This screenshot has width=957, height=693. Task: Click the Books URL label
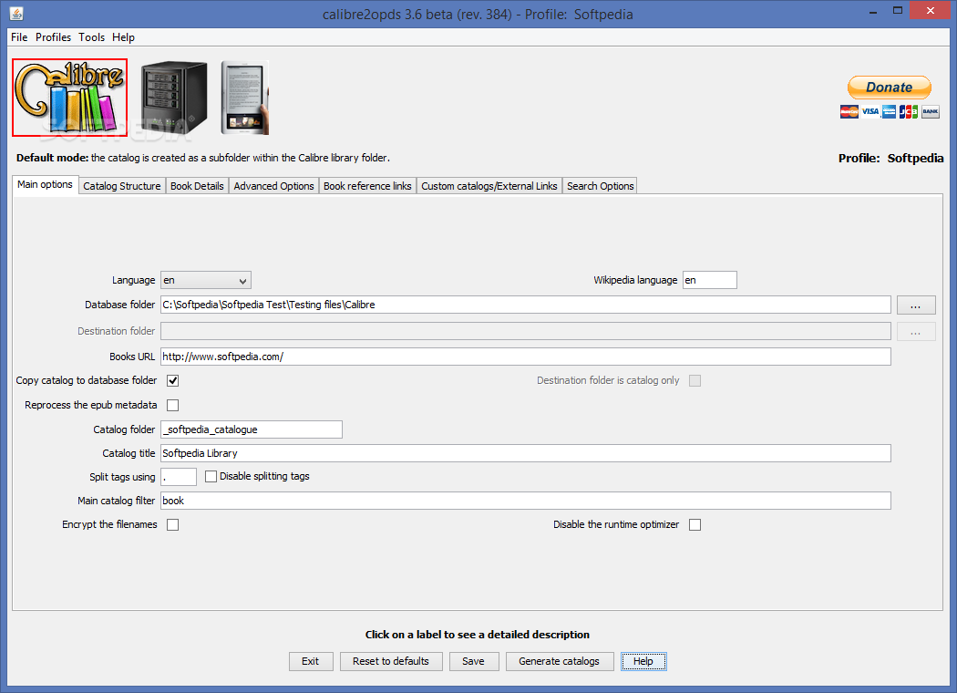(132, 357)
